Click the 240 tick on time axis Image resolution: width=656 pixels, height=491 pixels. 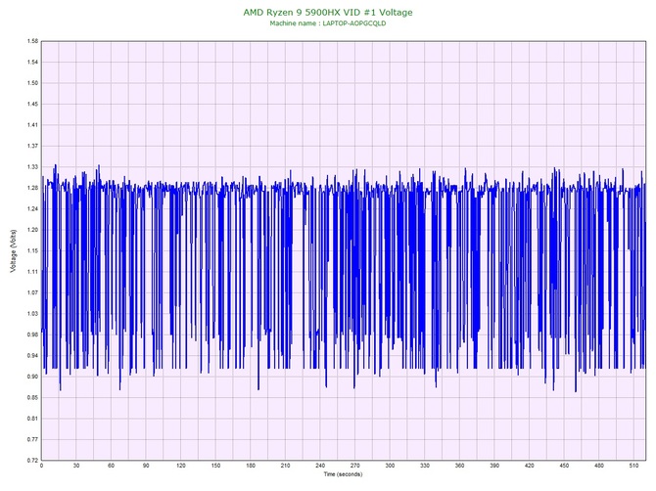point(320,466)
